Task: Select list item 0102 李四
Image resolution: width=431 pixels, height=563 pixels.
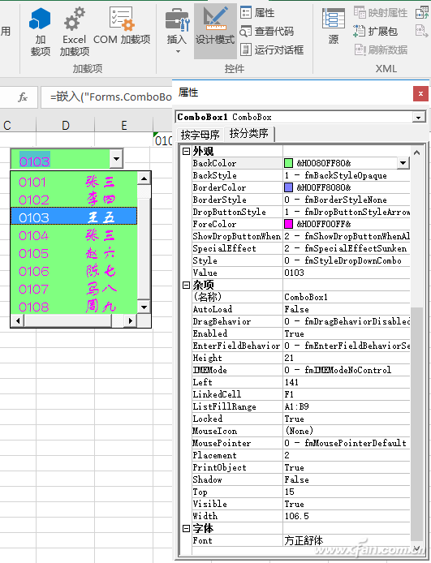Action: [74, 200]
